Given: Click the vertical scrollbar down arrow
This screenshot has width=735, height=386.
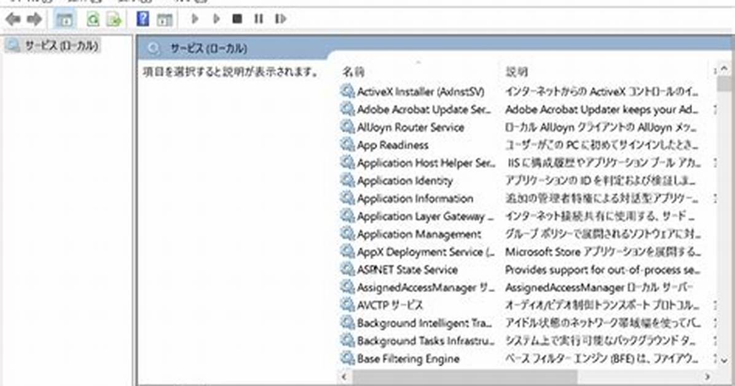Looking at the screenshot, I should click(724, 360).
